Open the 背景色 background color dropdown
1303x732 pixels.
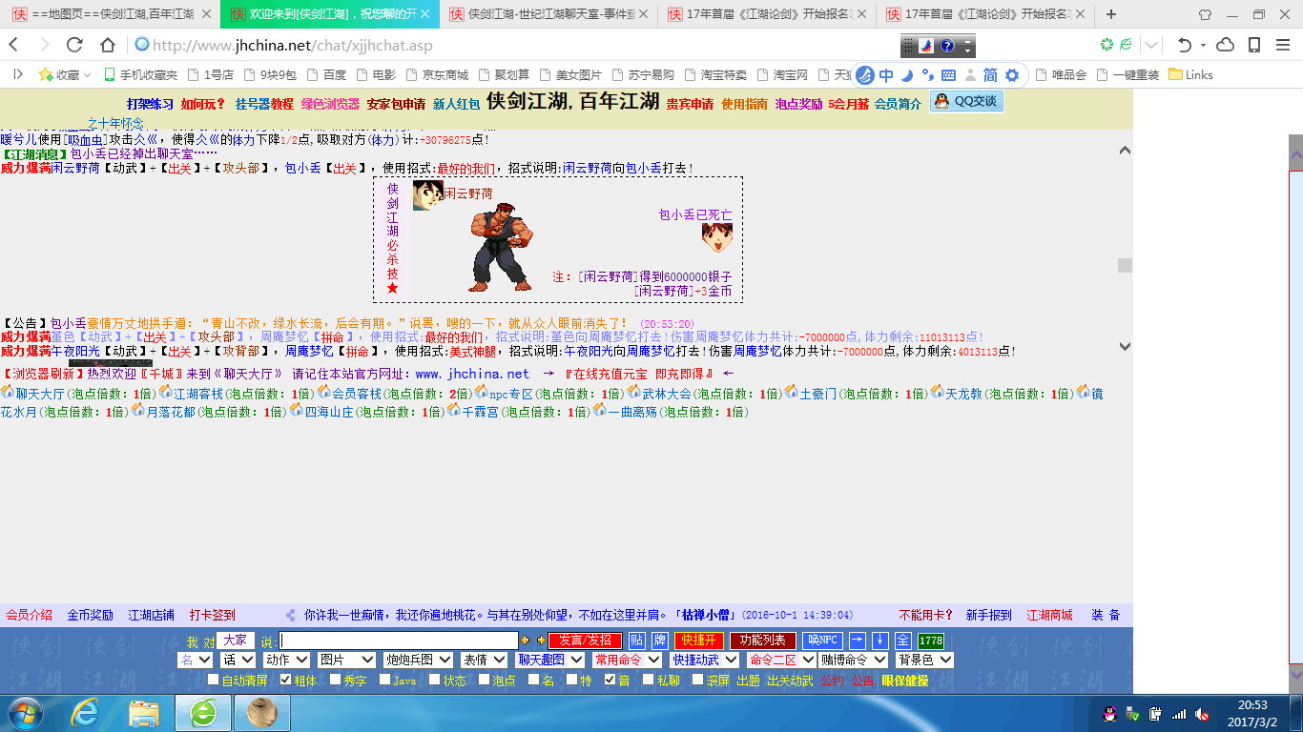(923, 660)
